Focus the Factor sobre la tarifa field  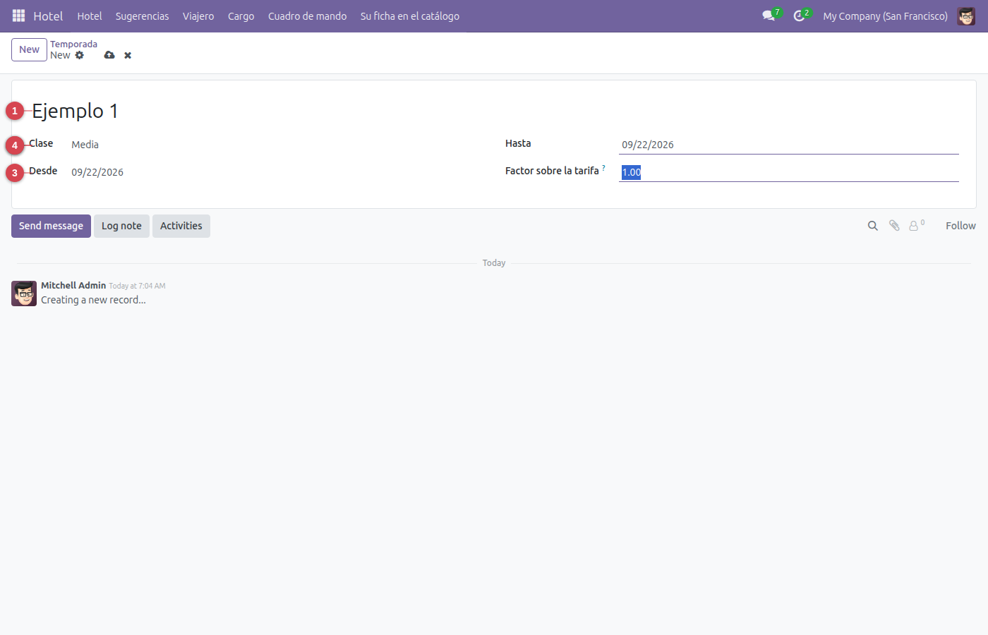tap(789, 172)
